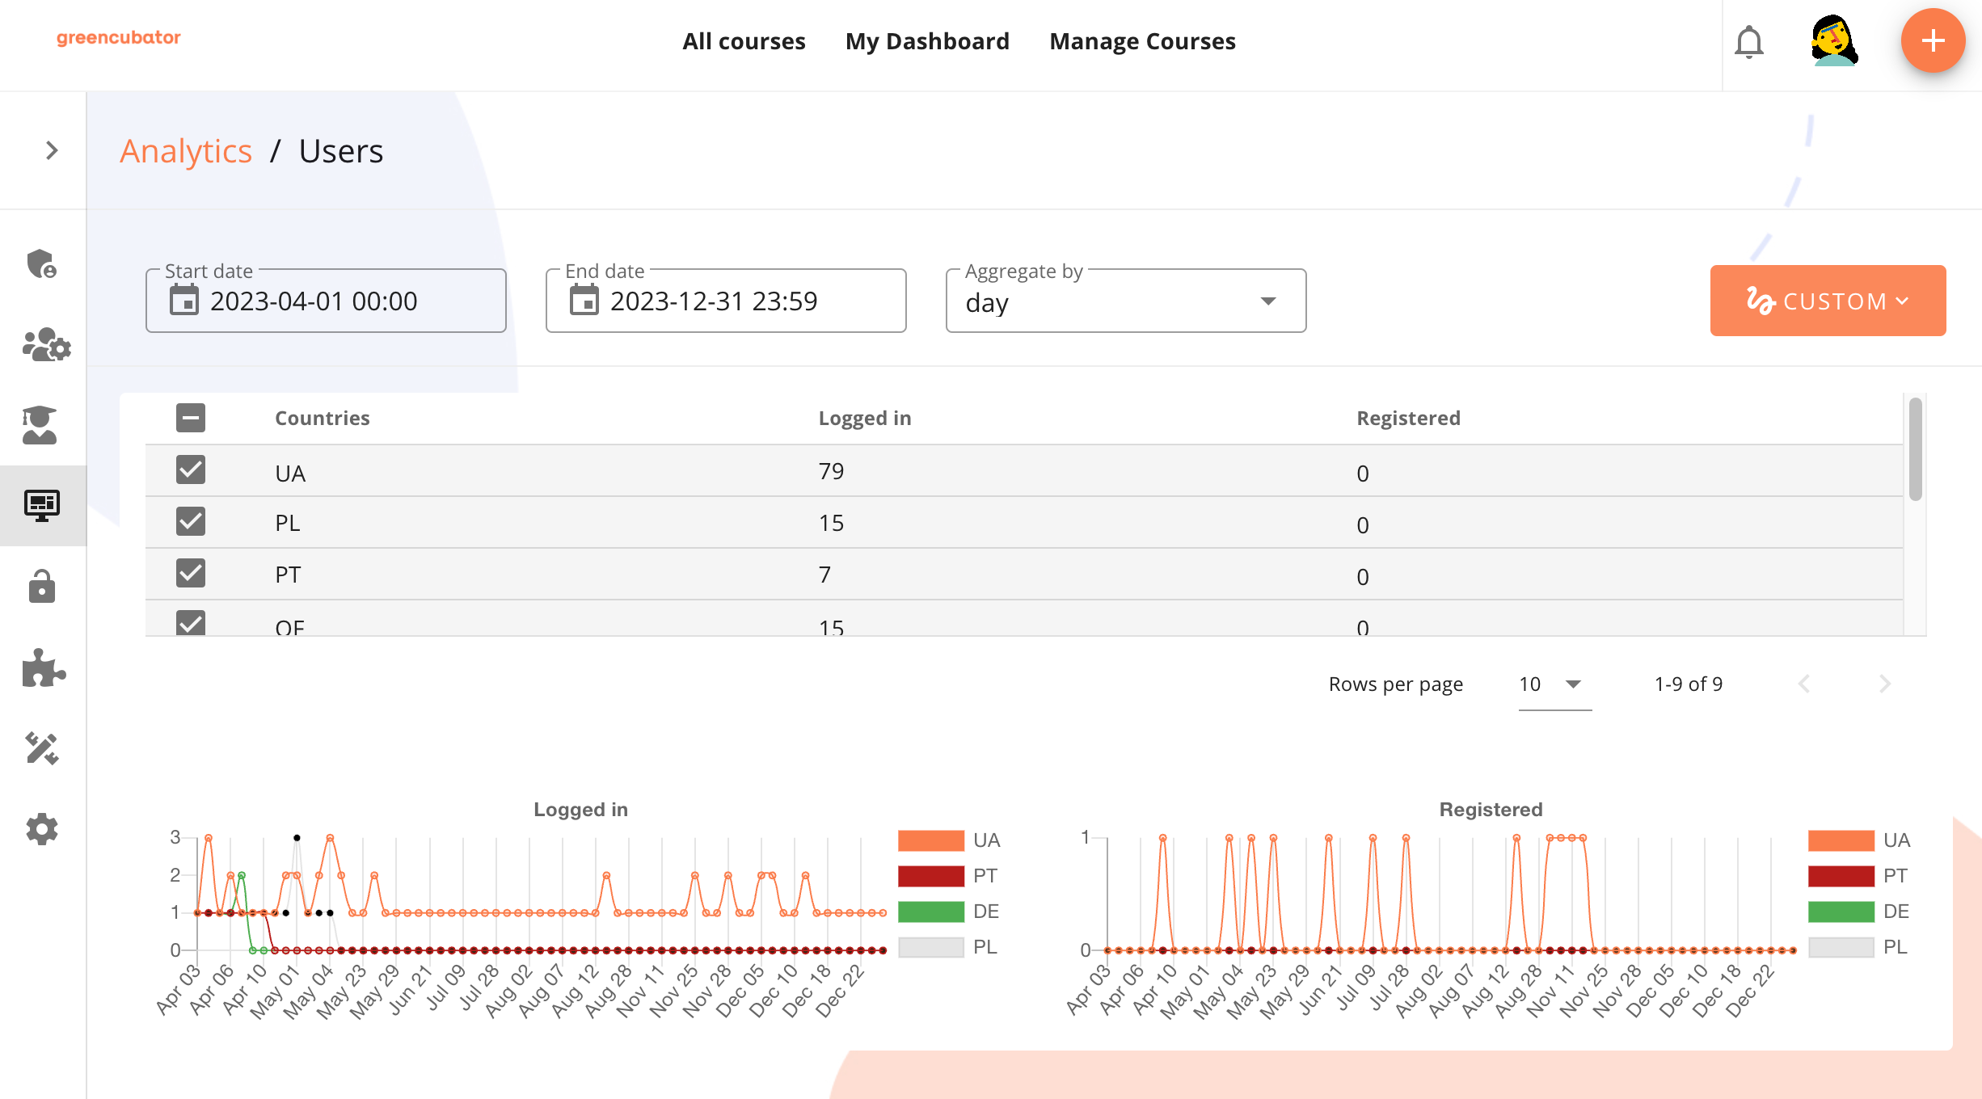This screenshot has width=1982, height=1099.
Task: Disable the PL country checkbox
Action: point(189,523)
